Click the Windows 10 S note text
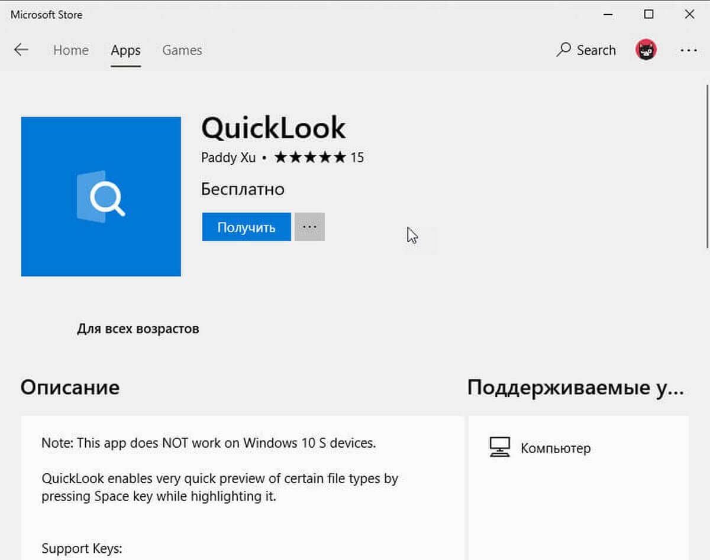The image size is (710, 560). click(209, 442)
